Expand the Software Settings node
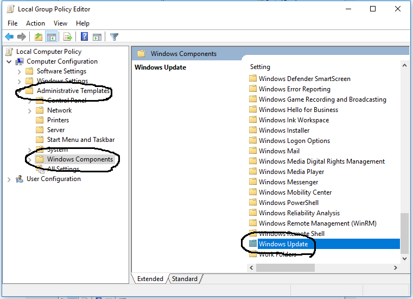The height and width of the screenshot is (299, 413). [19, 72]
